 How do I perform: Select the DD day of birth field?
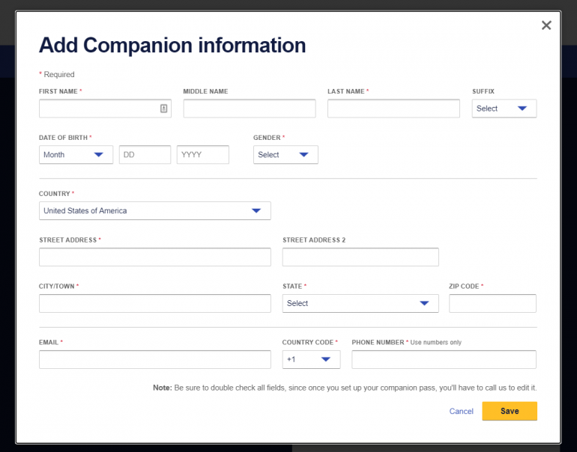145,155
